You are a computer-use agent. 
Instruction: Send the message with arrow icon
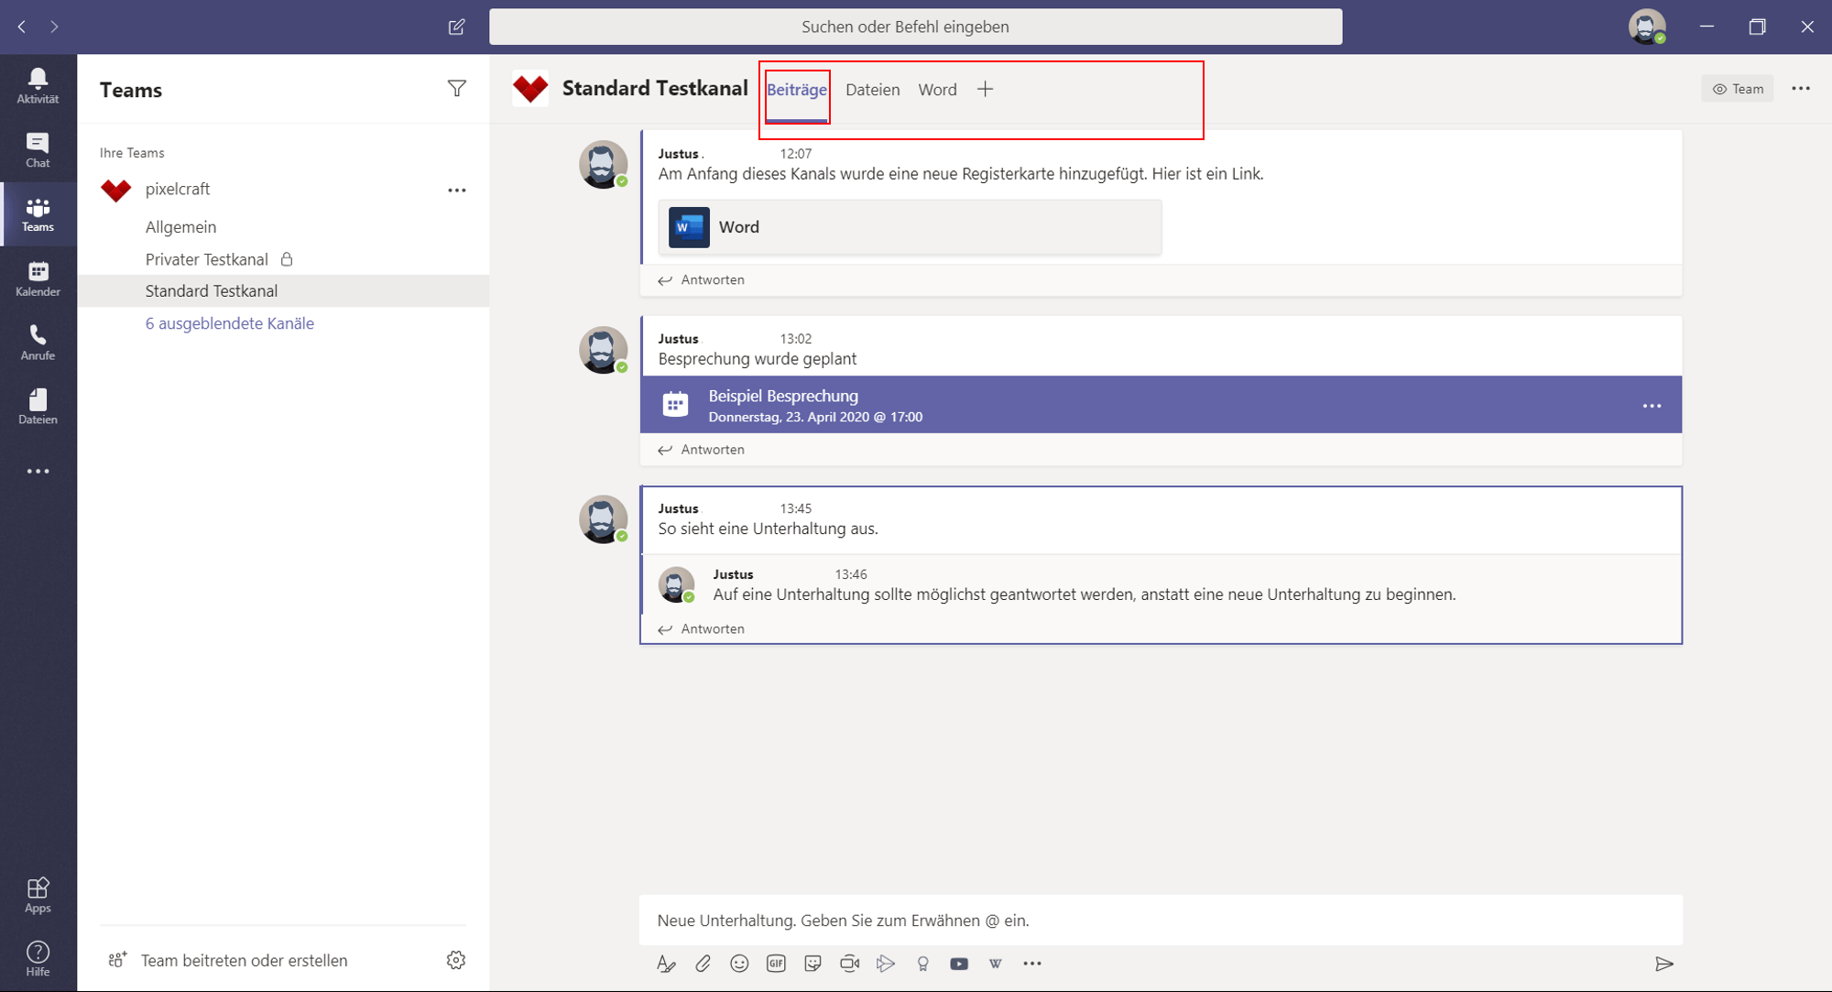1664,964
